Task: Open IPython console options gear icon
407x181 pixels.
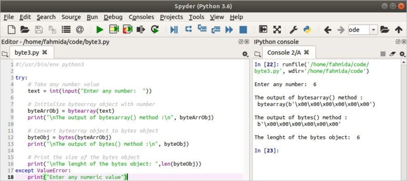Action: point(402,54)
